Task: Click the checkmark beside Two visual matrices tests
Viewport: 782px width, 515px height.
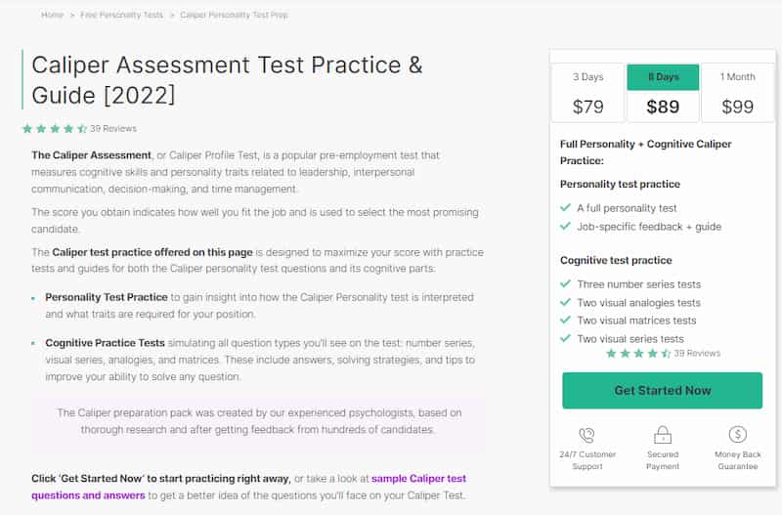Action: tap(565, 321)
